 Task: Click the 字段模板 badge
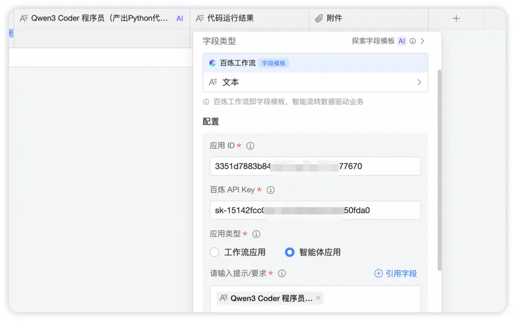(274, 63)
